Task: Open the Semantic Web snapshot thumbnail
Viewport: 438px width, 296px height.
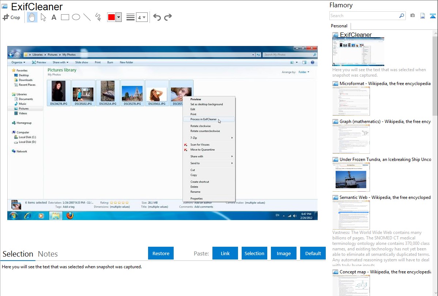Action: 351,215
